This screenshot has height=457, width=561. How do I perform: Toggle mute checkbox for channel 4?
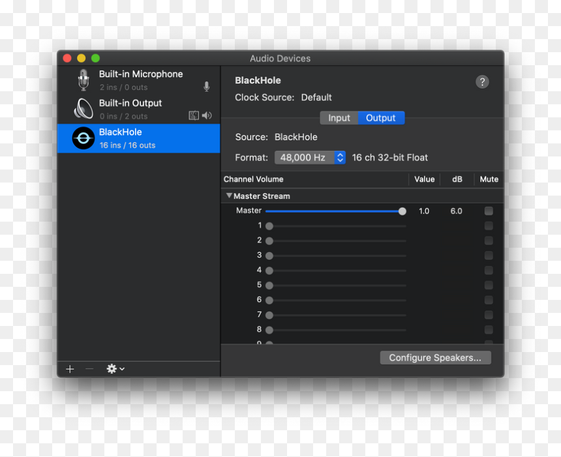coord(489,271)
